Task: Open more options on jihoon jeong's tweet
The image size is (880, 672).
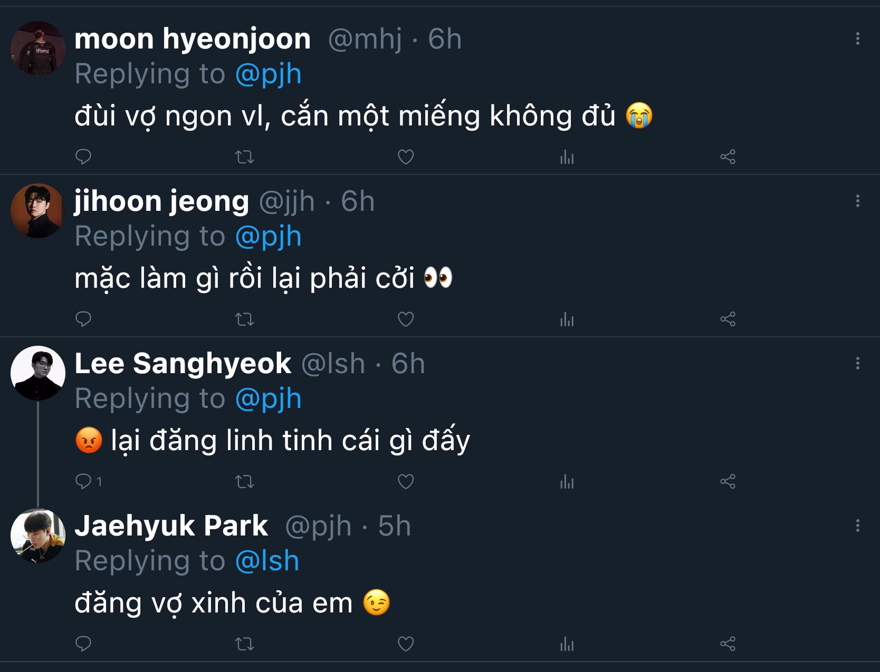Action: (x=857, y=201)
